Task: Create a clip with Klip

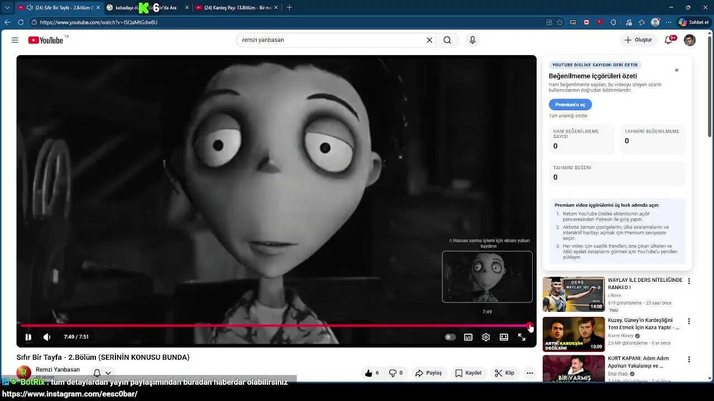Action: coord(504,373)
